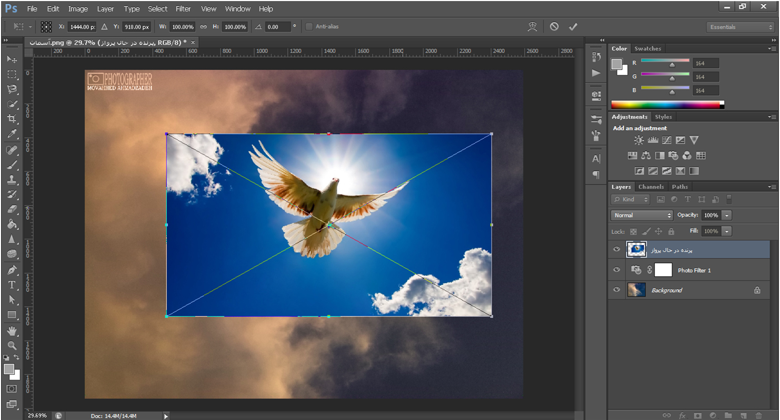Select the Healing Brush tool
This screenshot has width=780, height=420.
(12, 150)
